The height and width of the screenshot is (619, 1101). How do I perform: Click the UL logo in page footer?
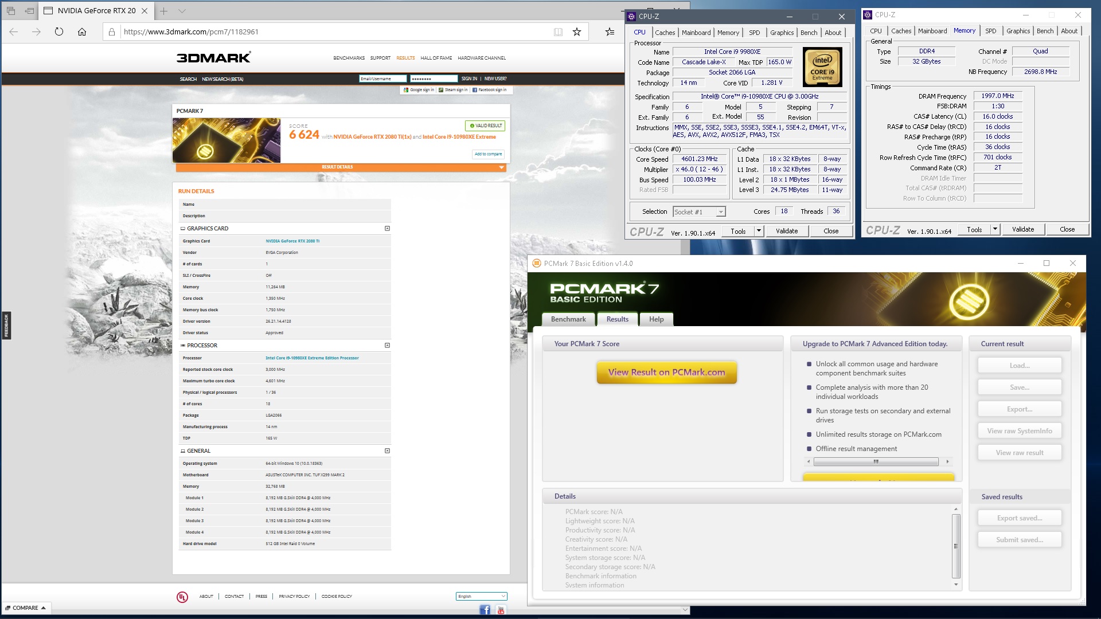click(182, 597)
